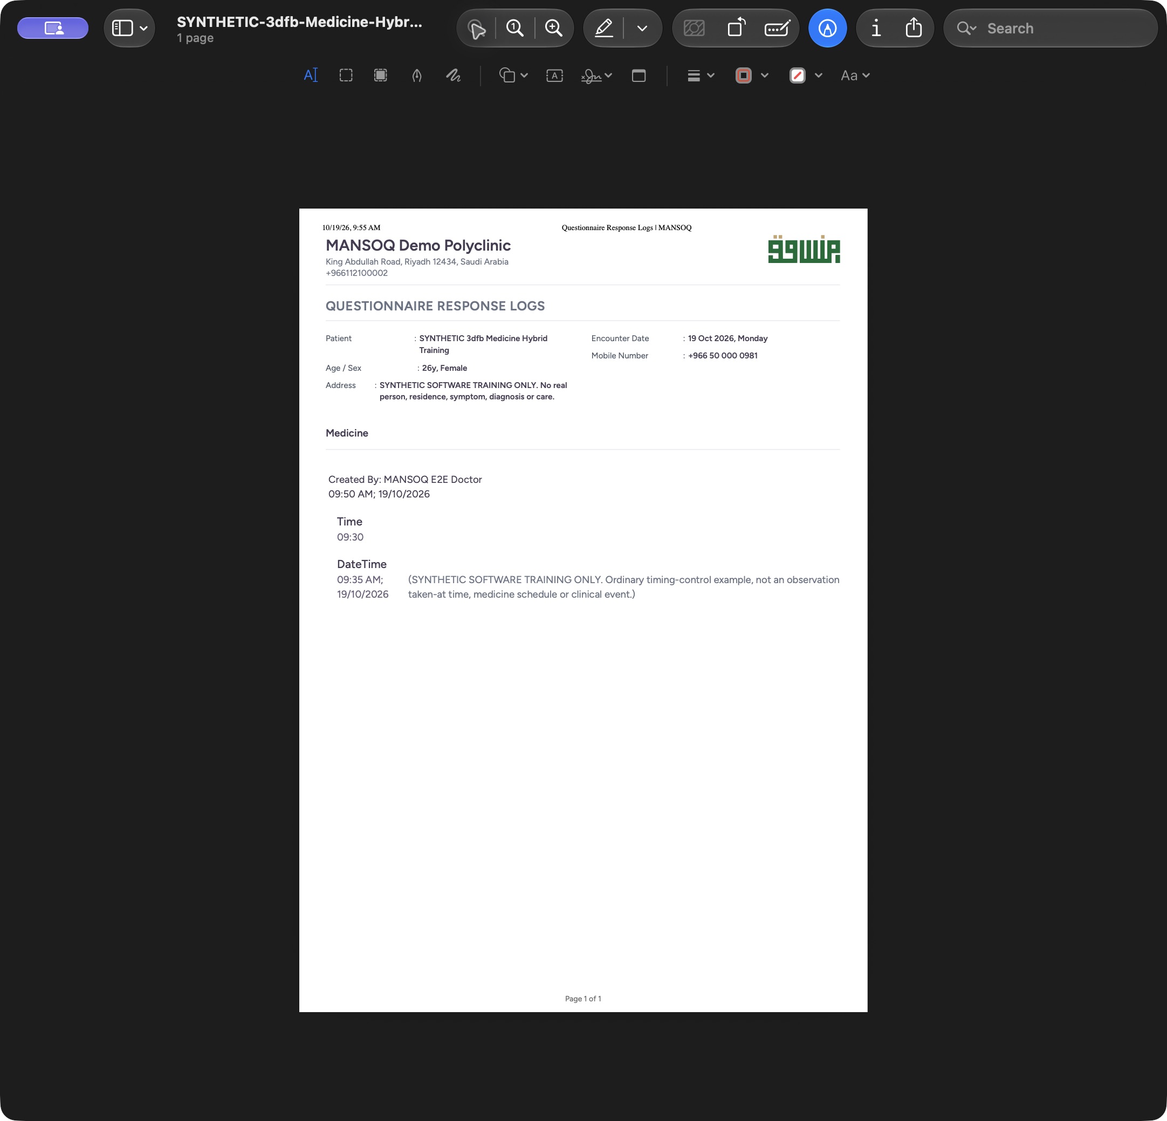The height and width of the screenshot is (1121, 1167).
Task: Activate the Redact selection tool
Action: 381,75
